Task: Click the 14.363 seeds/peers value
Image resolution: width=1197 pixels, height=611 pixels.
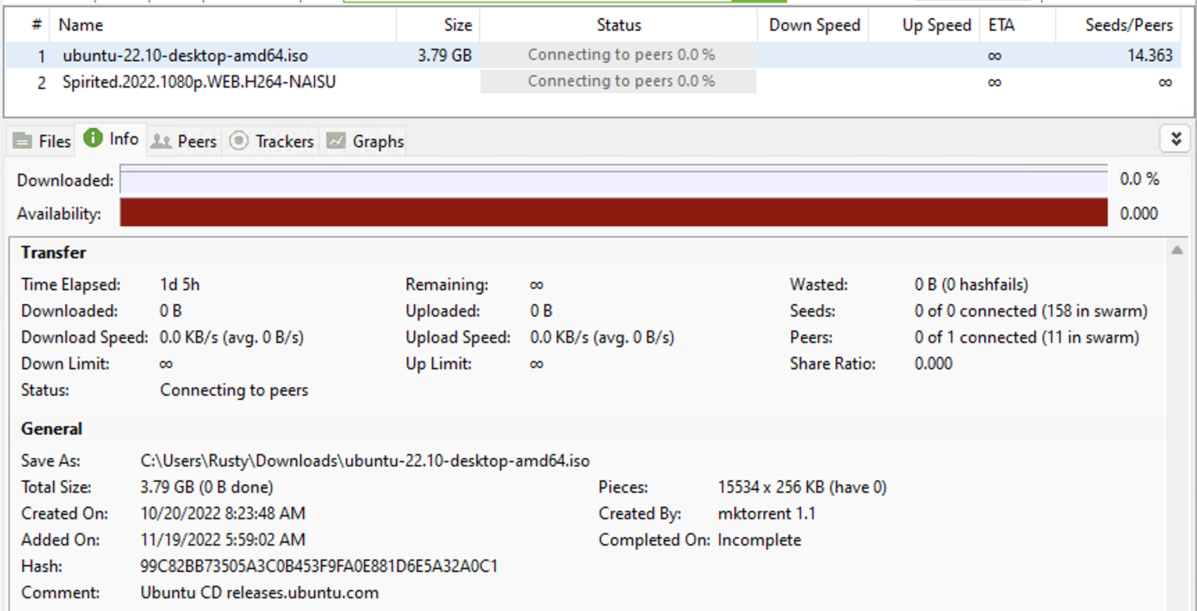Action: (1150, 56)
